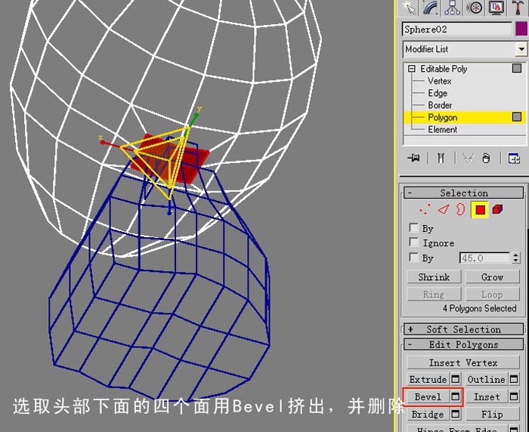Select Edge sub-object level in stack
The image size is (529, 432).
[438, 93]
